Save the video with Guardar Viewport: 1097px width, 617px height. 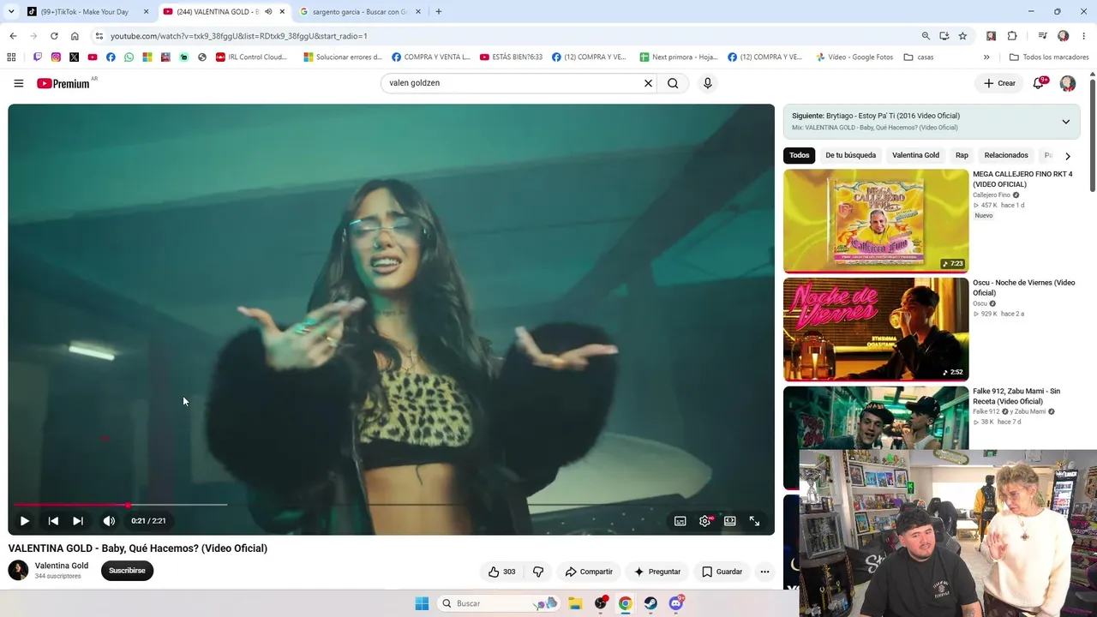[x=722, y=572]
